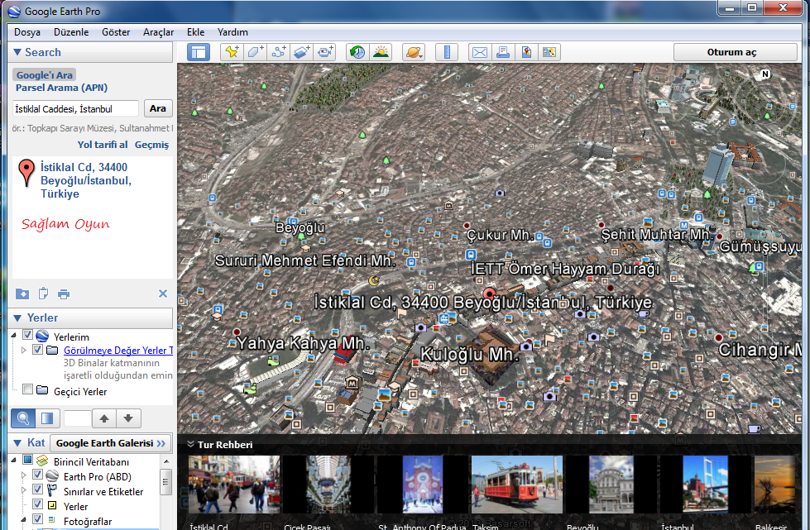Click the İstiklal Cd search result link
The image size is (810, 530).
pyautogui.click(x=86, y=180)
